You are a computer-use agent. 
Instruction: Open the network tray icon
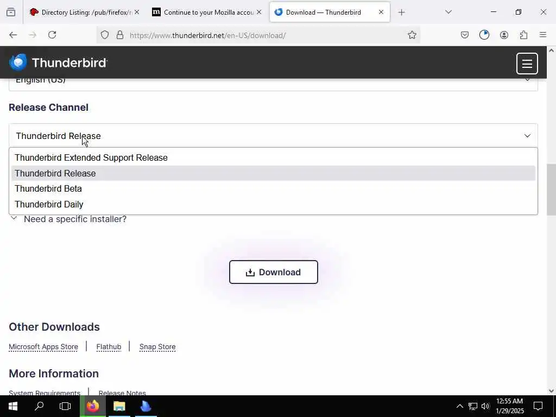(x=473, y=406)
